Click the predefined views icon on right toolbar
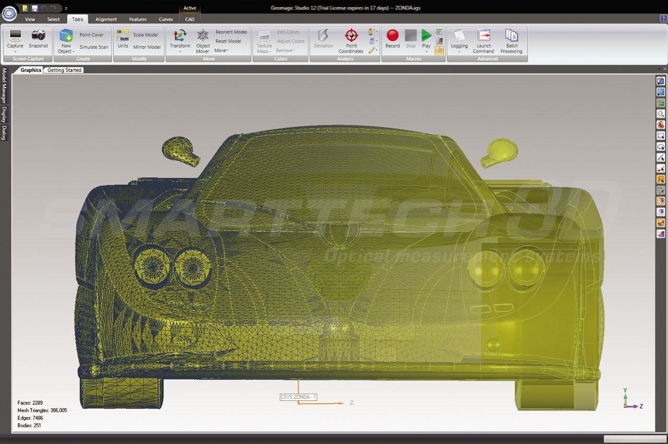The width and height of the screenshot is (668, 444). coord(661,81)
